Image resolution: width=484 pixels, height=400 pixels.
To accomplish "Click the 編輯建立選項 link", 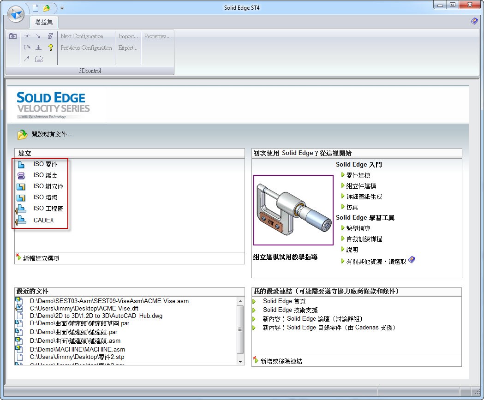I will (41, 258).
